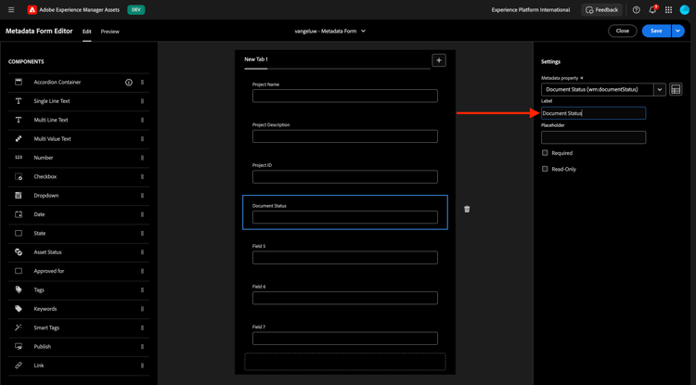Select the Single Line Text component icon
This screenshot has width=696, height=385.
click(19, 101)
